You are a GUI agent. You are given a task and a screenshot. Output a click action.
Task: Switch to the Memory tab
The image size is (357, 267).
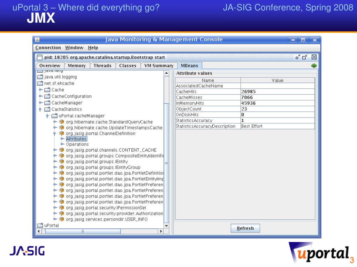pyautogui.click(x=77, y=66)
